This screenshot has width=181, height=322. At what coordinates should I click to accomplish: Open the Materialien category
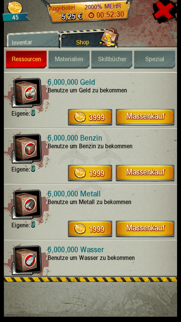coord(69,59)
